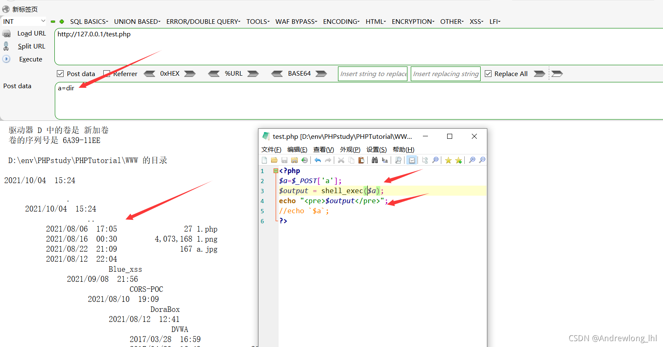Click the add bookmark star-plus icon

pyautogui.click(x=458, y=160)
